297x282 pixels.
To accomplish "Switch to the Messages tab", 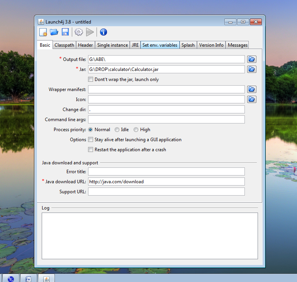I will 238,45.
